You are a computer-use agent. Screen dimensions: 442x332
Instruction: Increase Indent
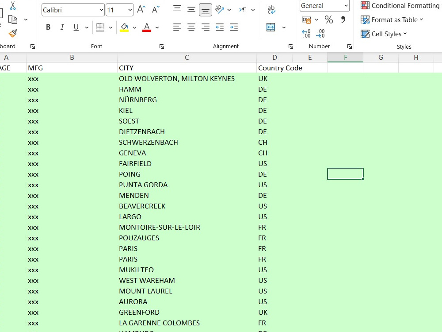[234, 27]
